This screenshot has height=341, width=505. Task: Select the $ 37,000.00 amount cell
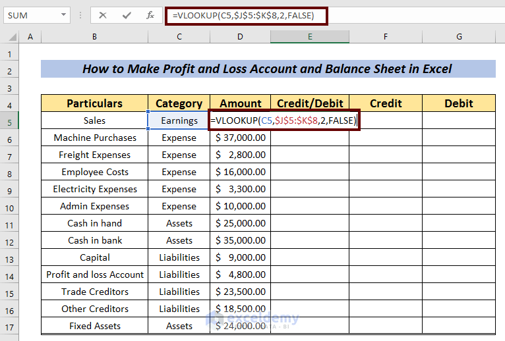[x=240, y=138]
